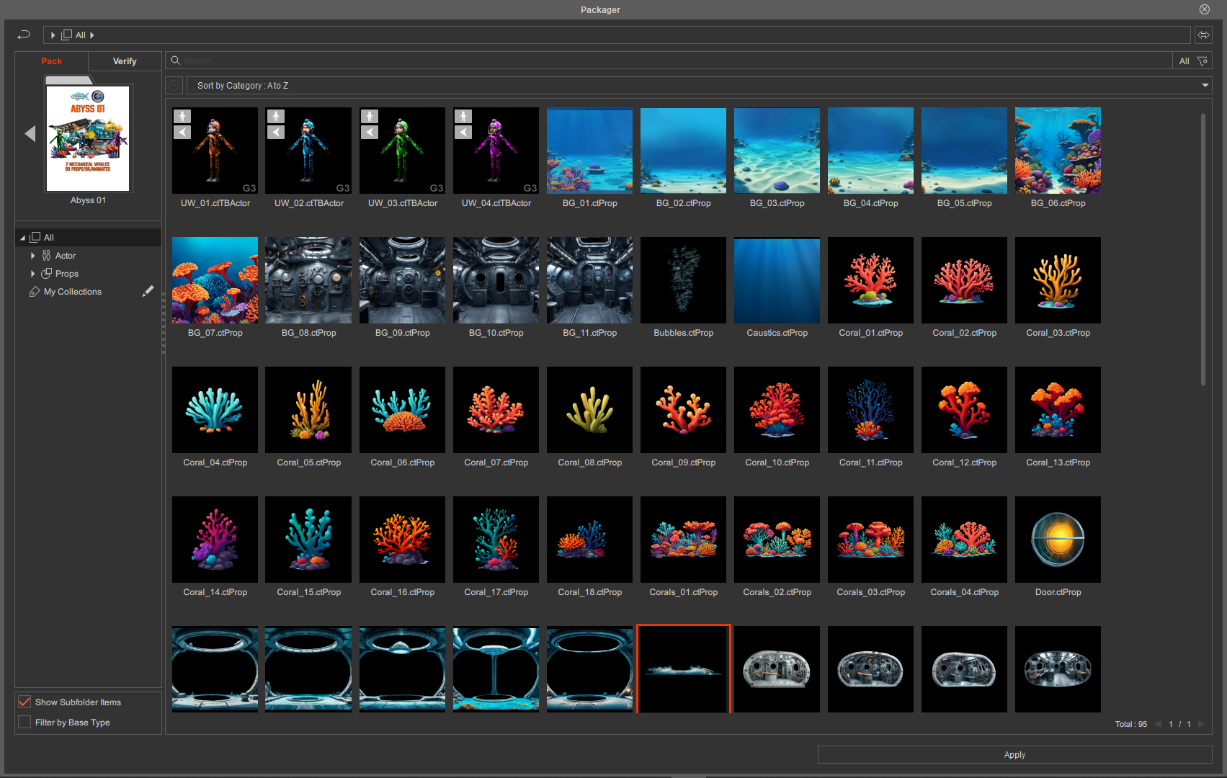Viewport: 1227px width, 778px height.
Task: Click the back return arrow icon
Action: coord(24,35)
